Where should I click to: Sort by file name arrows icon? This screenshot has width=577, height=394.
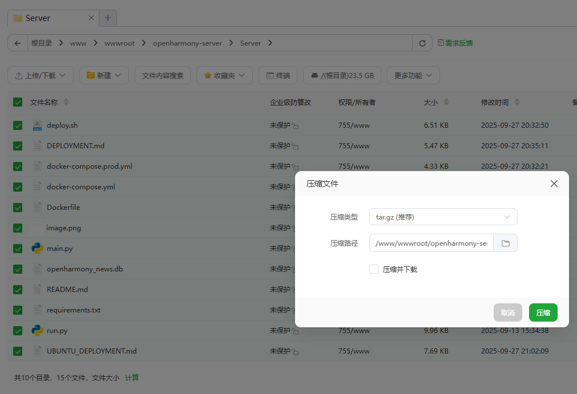point(66,102)
